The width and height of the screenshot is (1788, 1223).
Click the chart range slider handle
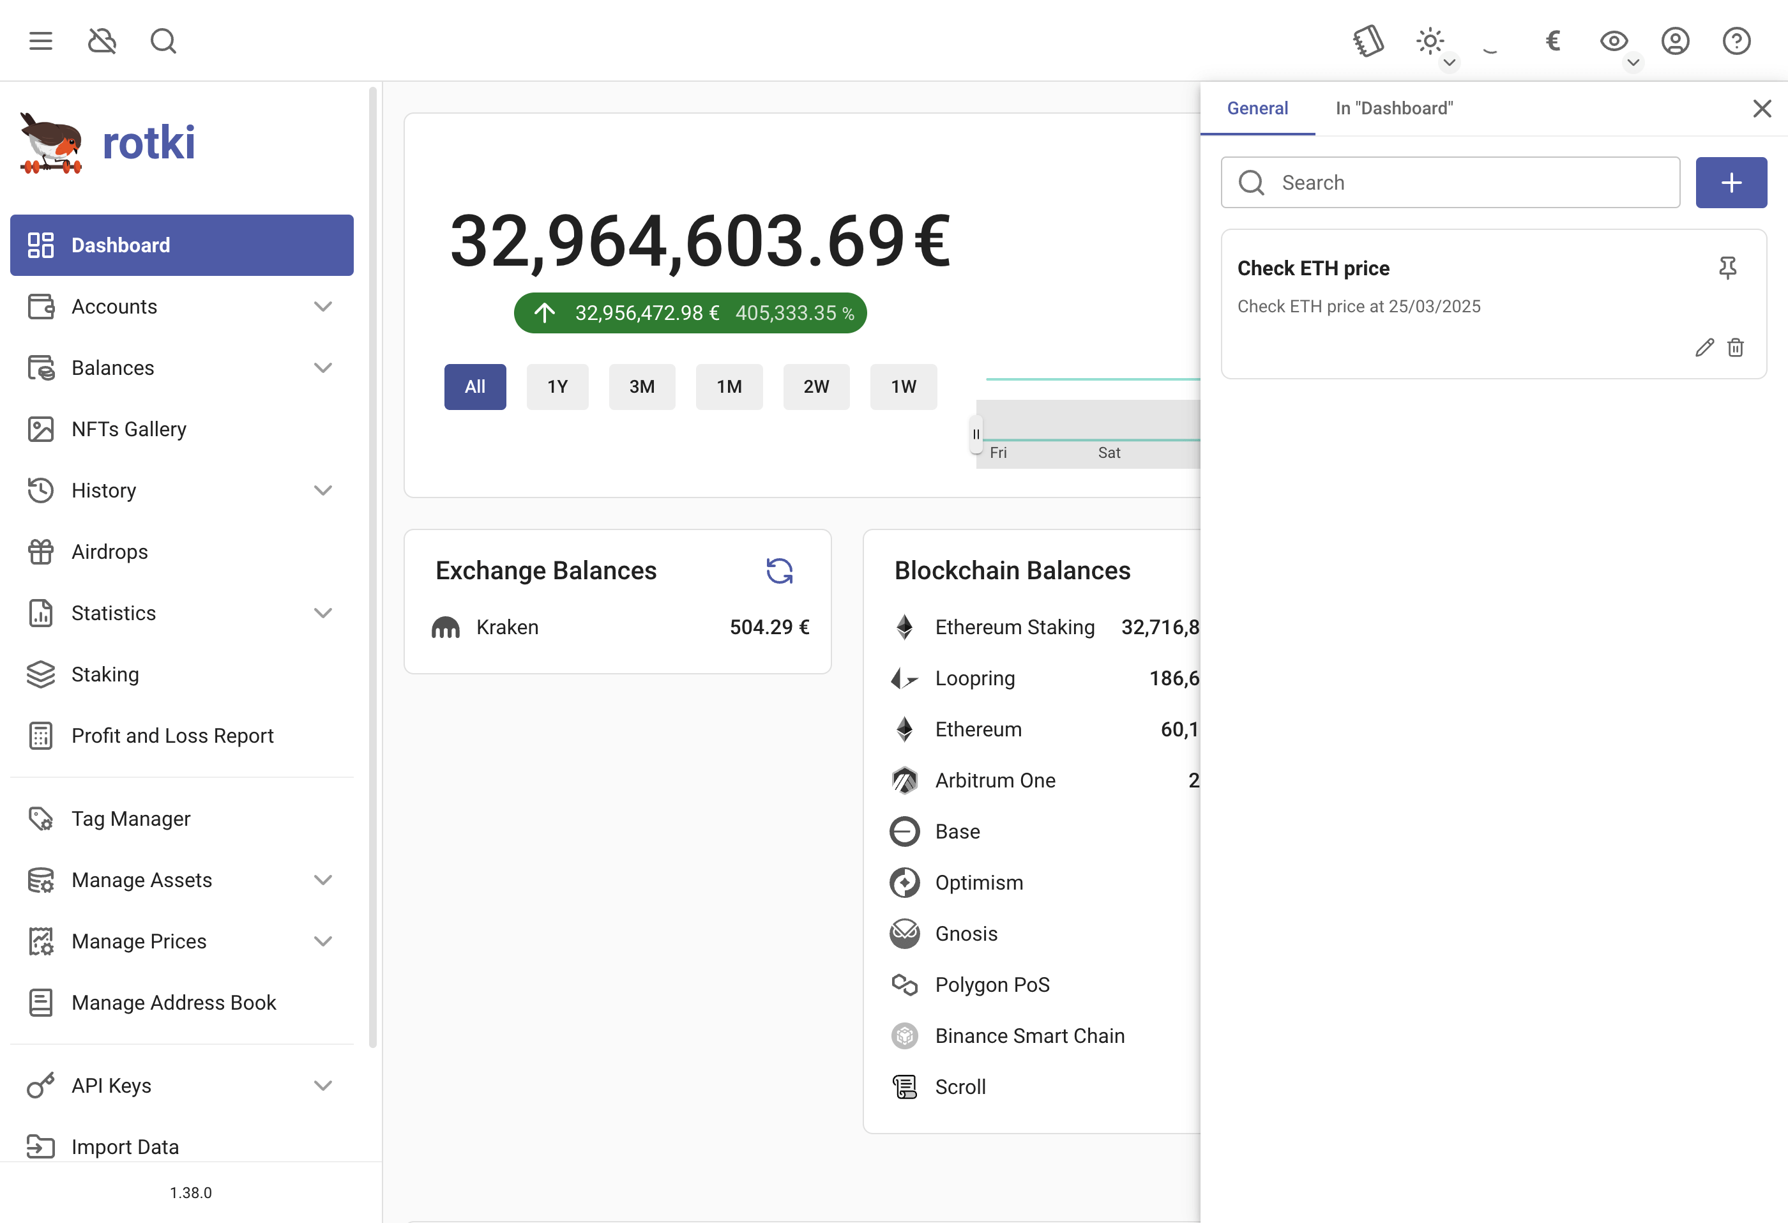[x=976, y=434]
